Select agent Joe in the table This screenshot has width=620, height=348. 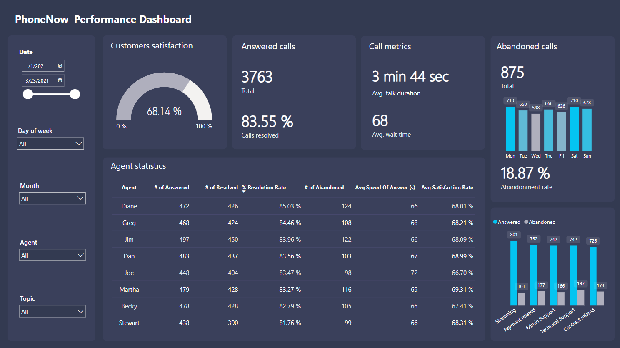(129, 273)
